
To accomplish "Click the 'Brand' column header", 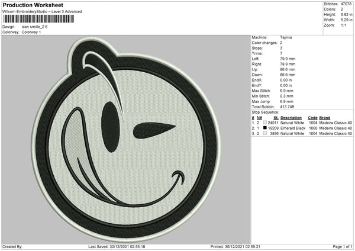I will click(x=325, y=118).
